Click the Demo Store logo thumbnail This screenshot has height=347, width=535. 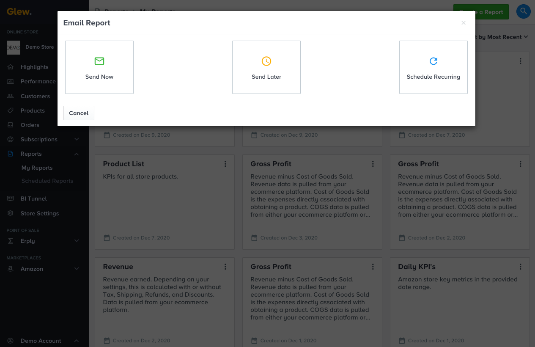(x=14, y=47)
